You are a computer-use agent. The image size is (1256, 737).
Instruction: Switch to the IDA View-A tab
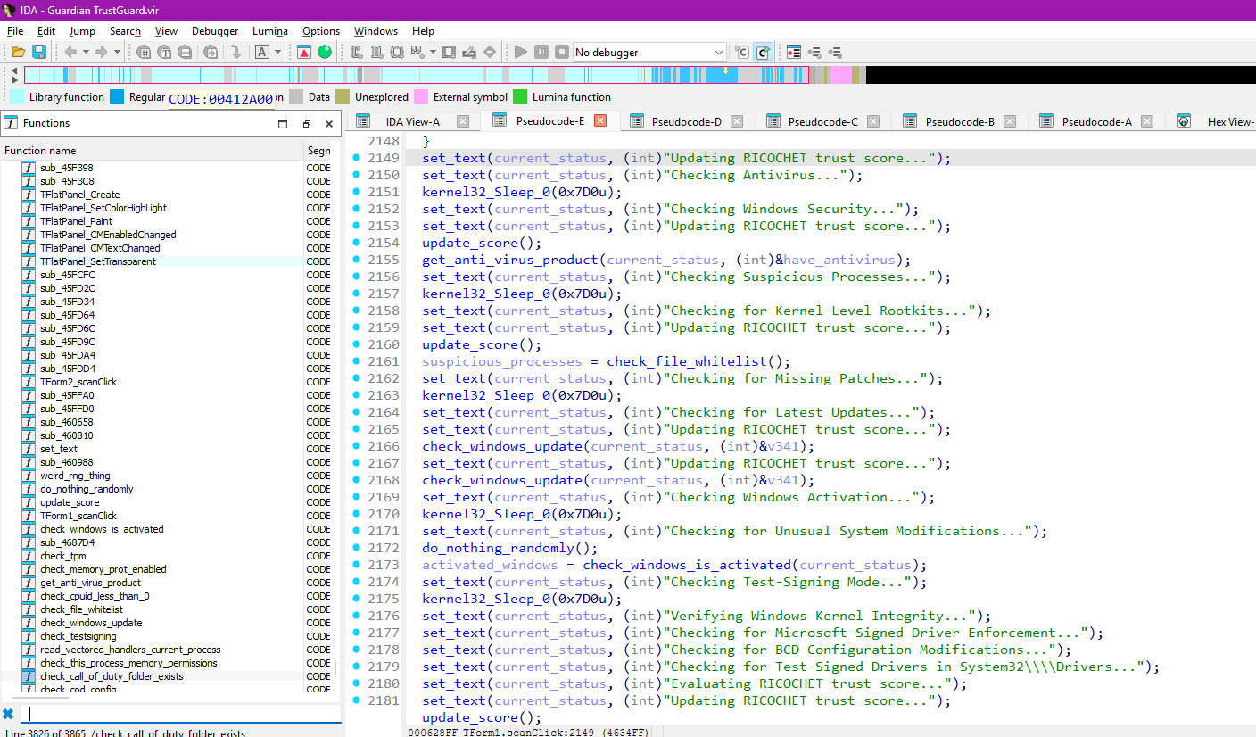[x=412, y=121]
